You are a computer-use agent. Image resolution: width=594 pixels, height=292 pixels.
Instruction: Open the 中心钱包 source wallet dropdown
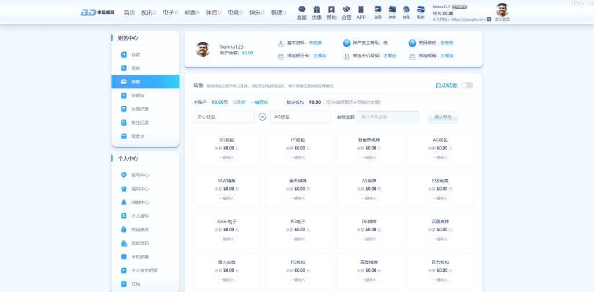pos(224,117)
